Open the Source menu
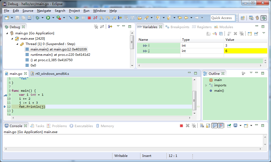Image resolution: width=271 pixels, height=162 pixels. pos(28,11)
